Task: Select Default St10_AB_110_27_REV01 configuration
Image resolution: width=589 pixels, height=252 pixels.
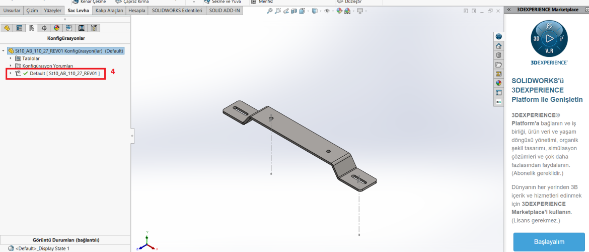Action: 64,74
